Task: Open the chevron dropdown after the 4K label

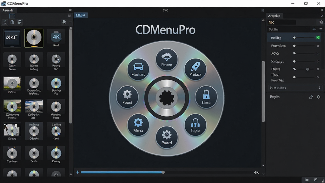Action: click(x=263, y=174)
